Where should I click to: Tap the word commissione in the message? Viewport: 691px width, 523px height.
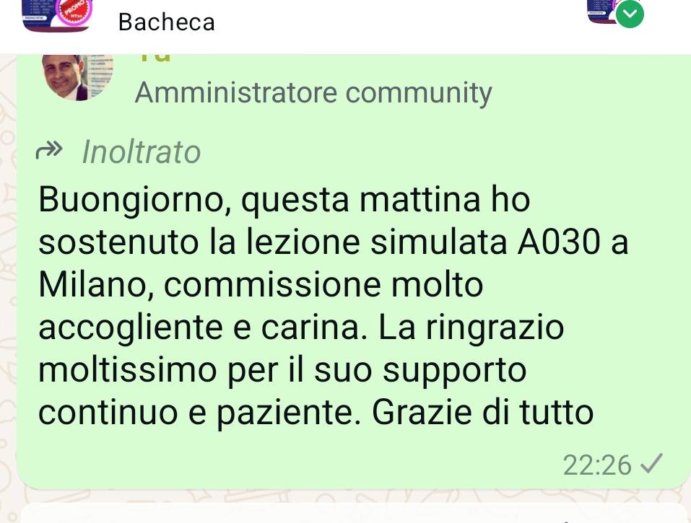coord(272,285)
